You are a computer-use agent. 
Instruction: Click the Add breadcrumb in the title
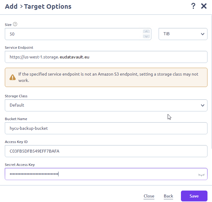(11, 6)
